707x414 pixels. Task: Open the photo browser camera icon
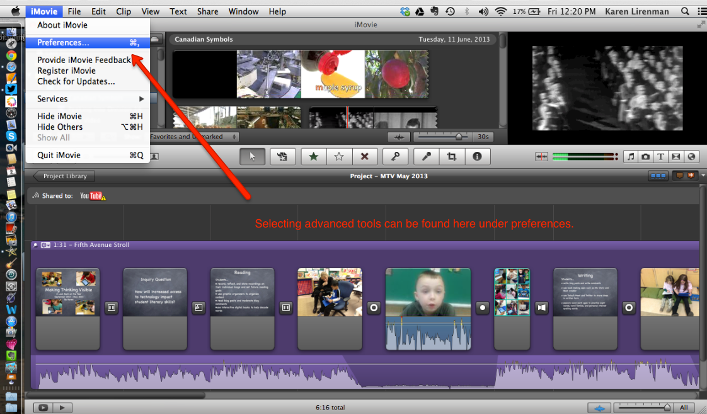(x=646, y=156)
